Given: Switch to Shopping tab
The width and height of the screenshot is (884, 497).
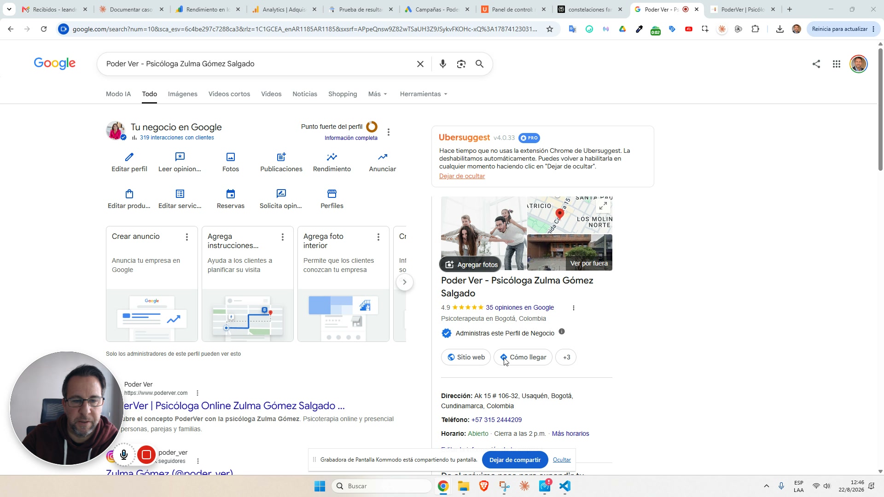Looking at the screenshot, I should point(343,94).
